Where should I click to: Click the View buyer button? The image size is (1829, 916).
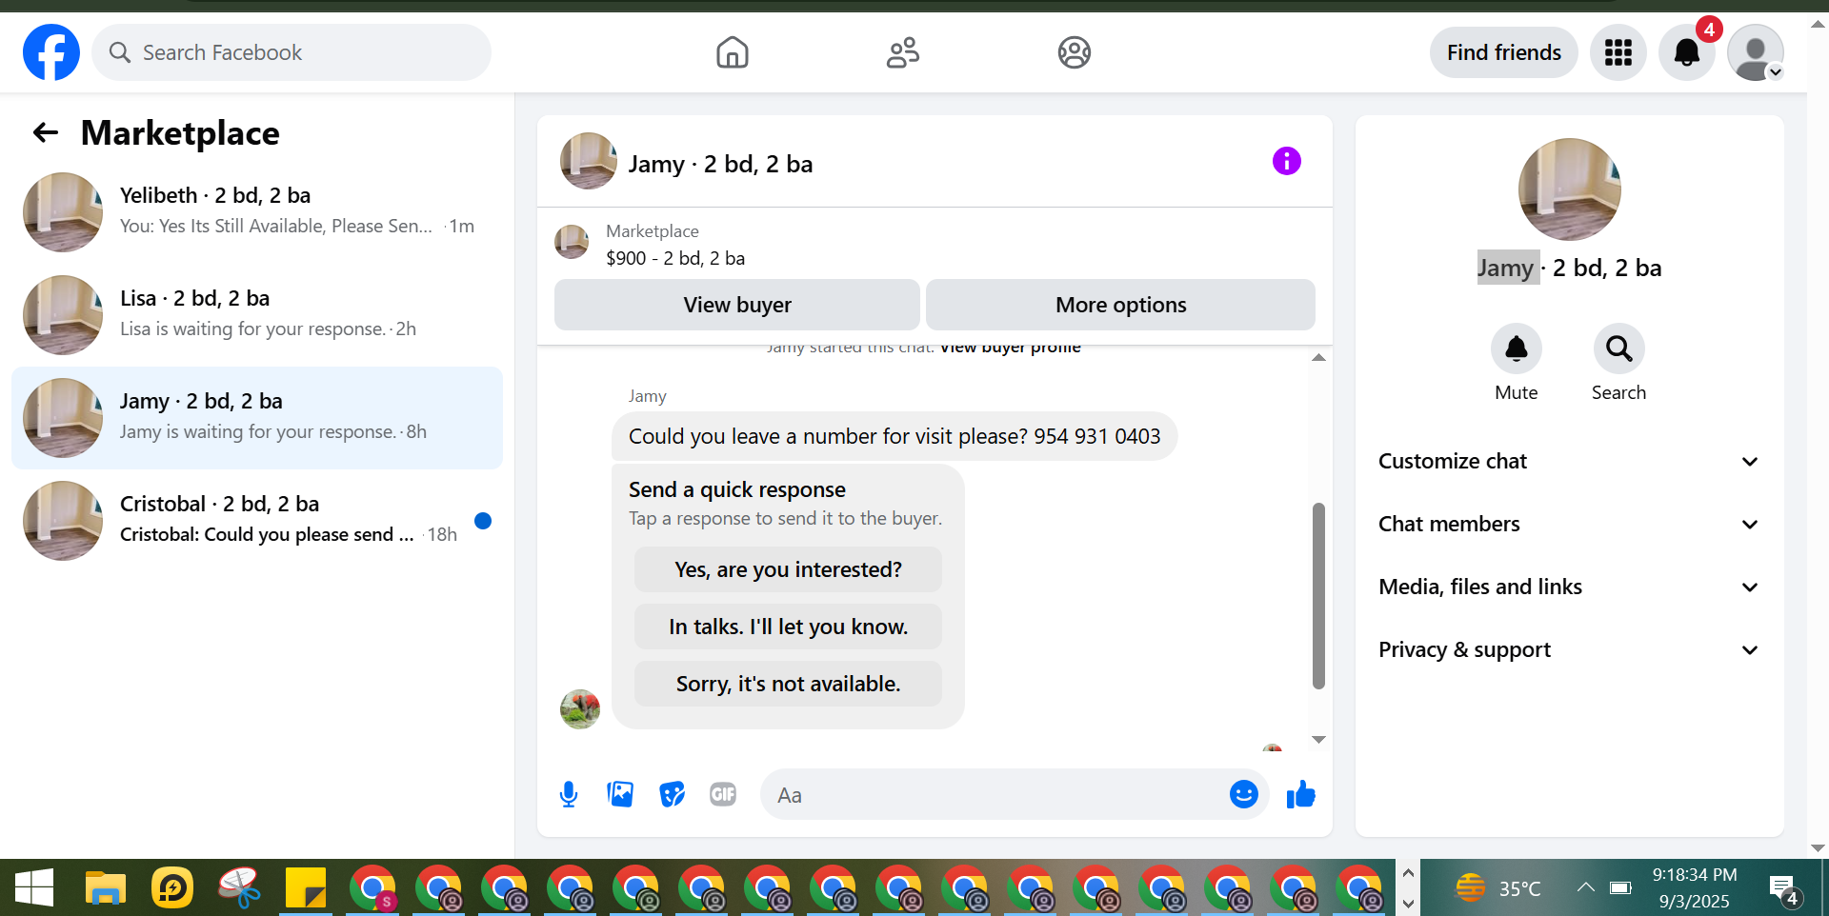737,305
